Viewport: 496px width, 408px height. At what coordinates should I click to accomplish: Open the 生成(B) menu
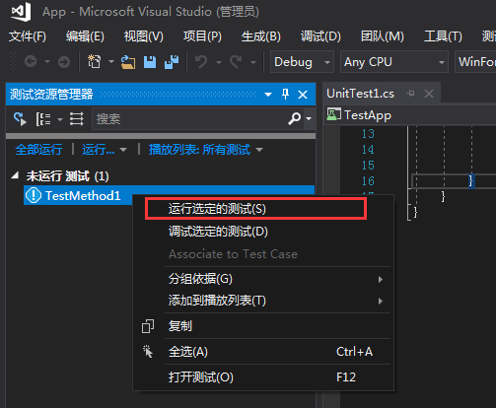point(261,36)
